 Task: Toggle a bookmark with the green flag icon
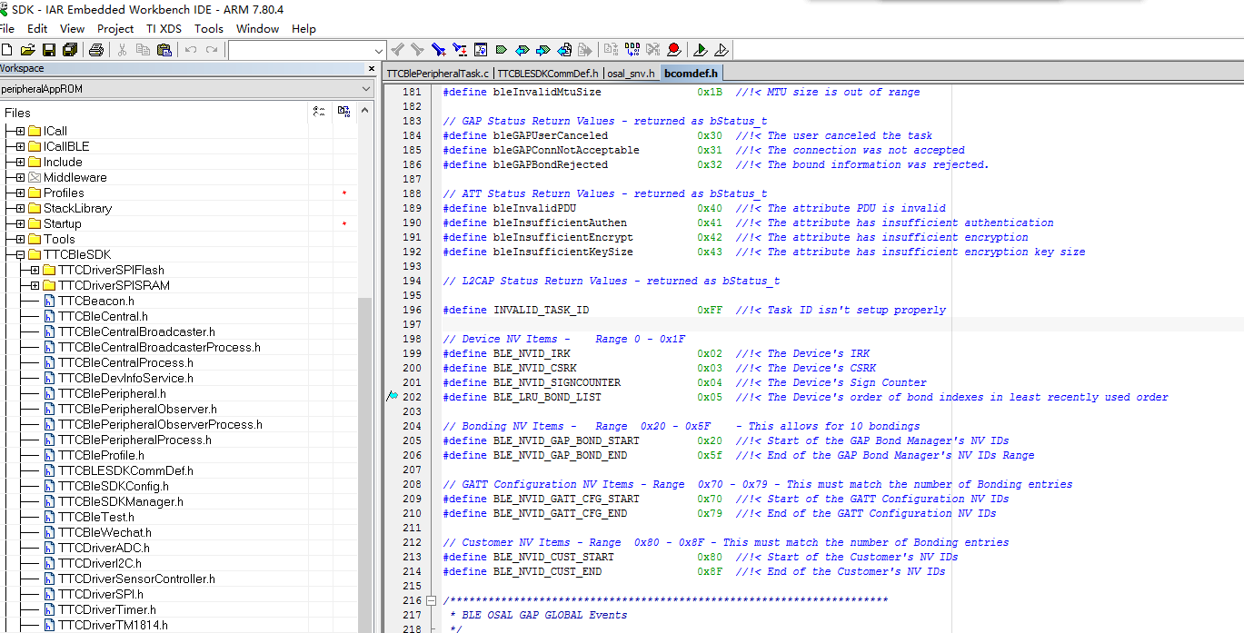(502, 50)
